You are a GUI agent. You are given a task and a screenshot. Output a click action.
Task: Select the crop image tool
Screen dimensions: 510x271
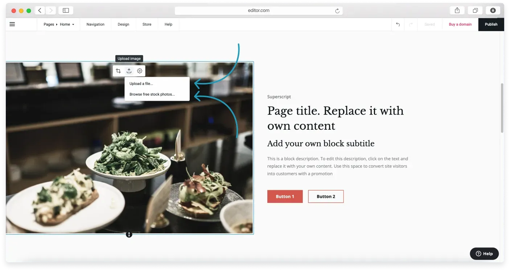coord(118,71)
